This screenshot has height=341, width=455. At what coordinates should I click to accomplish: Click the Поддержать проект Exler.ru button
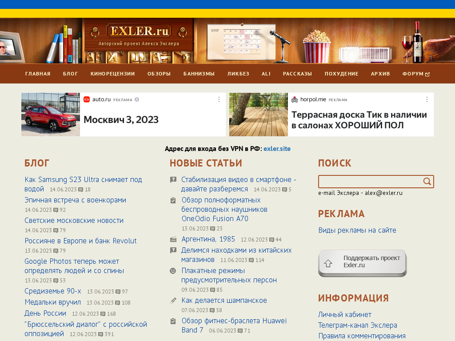click(363, 263)
